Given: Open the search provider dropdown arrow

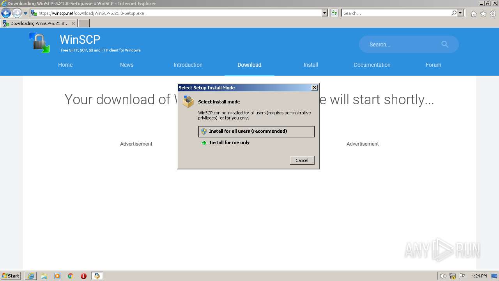Looking at the screenshot, I should tap(460, 13).
